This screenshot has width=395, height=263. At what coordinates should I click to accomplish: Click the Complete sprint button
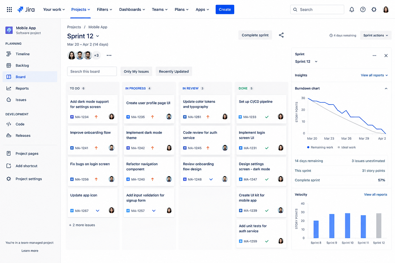coord(255,35)
